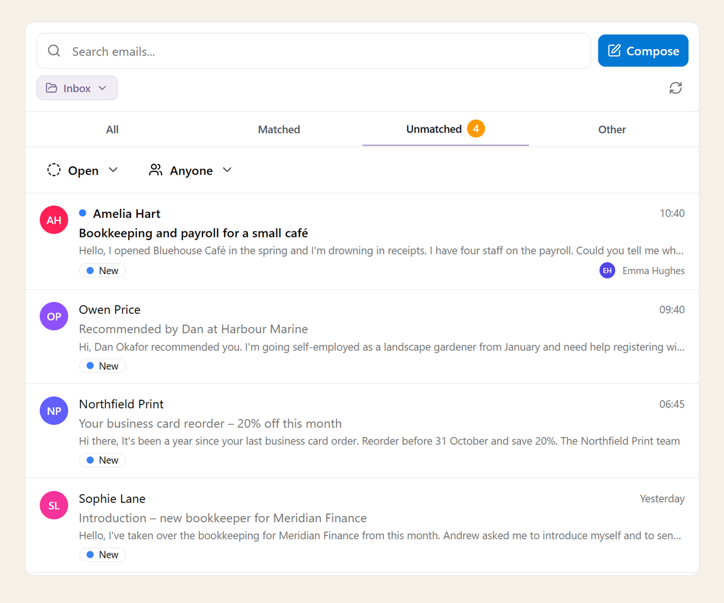Click the unread blue dot beside Amelia Hart
Screen dimensions: 724x603
[83, 213]
